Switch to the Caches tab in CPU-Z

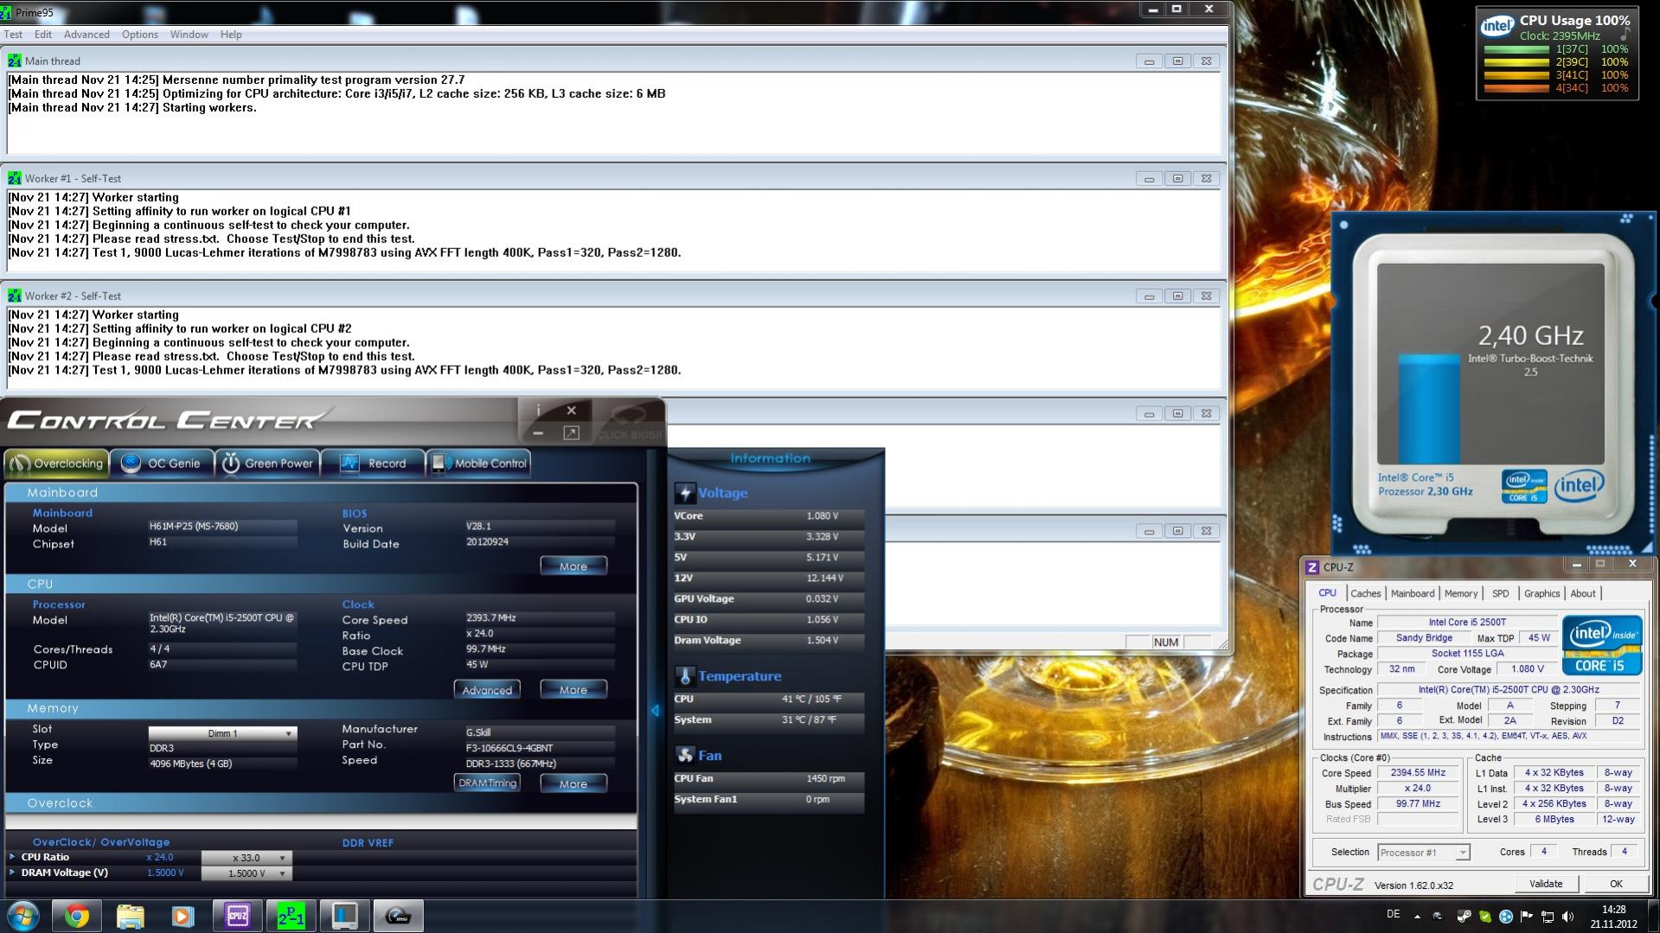coord(1365,593)
